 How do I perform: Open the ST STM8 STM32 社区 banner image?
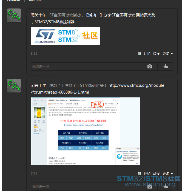coord(66,36)
